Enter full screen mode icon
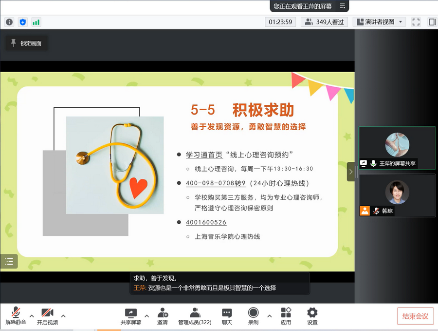 [x=416, y=22]
